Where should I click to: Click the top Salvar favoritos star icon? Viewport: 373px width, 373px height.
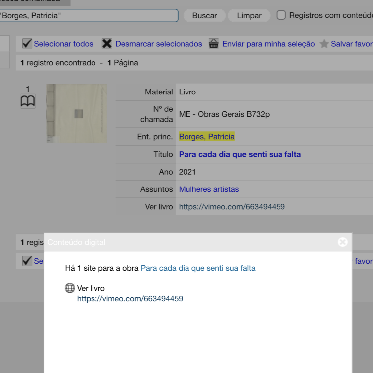(x=324, y=44)
